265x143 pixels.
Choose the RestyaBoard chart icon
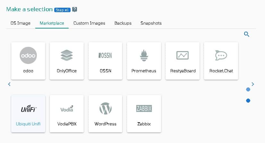pyautogui.click(x=183, y=55)
